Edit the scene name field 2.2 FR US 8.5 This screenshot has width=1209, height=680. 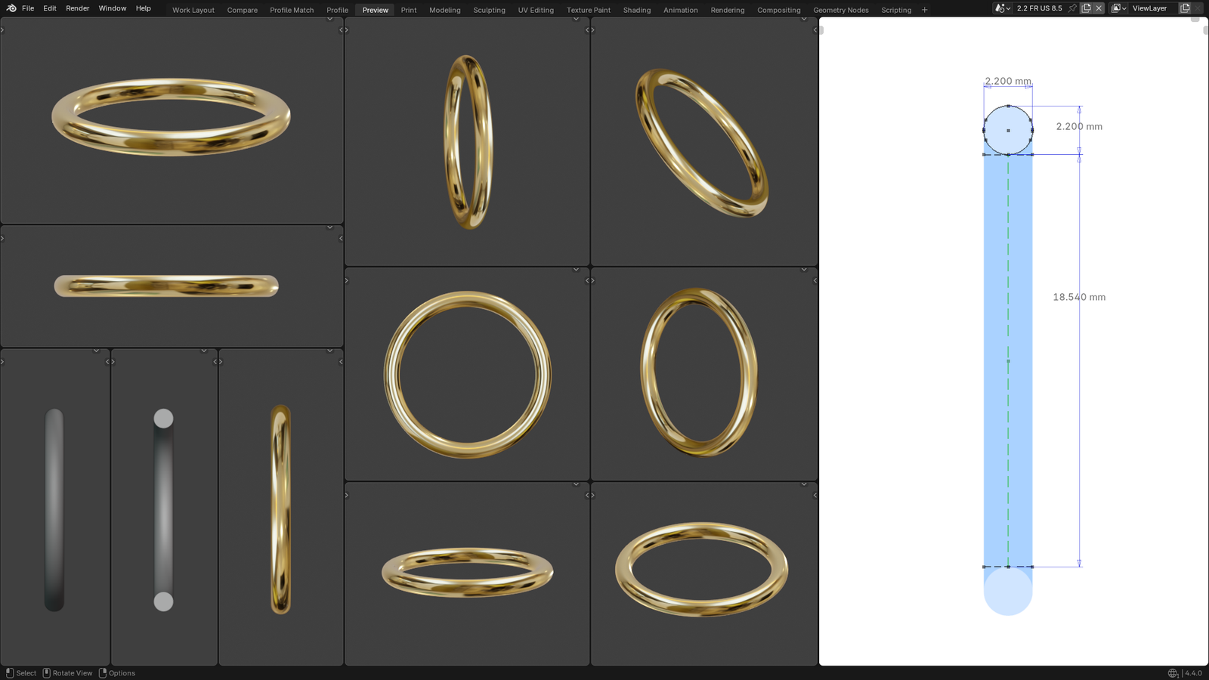(x=1039, y=8)
